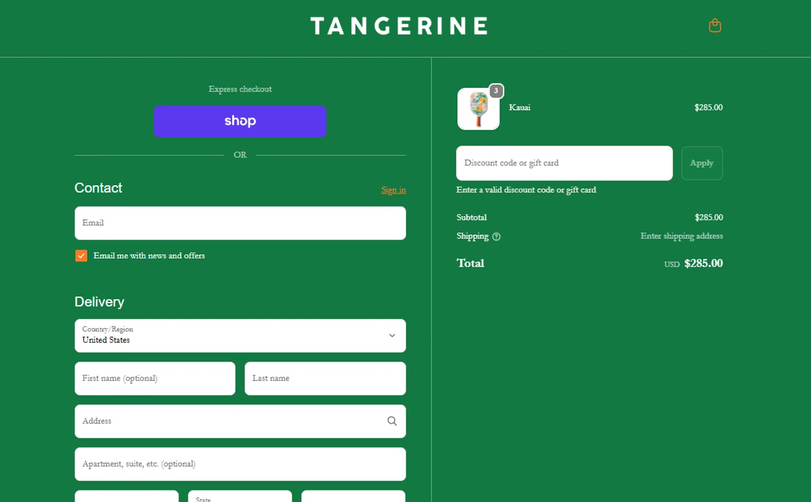This screenshot has height=502, width=811.
Task: Pay with Shop express checkout button
Action: click(x=240, y=121)
